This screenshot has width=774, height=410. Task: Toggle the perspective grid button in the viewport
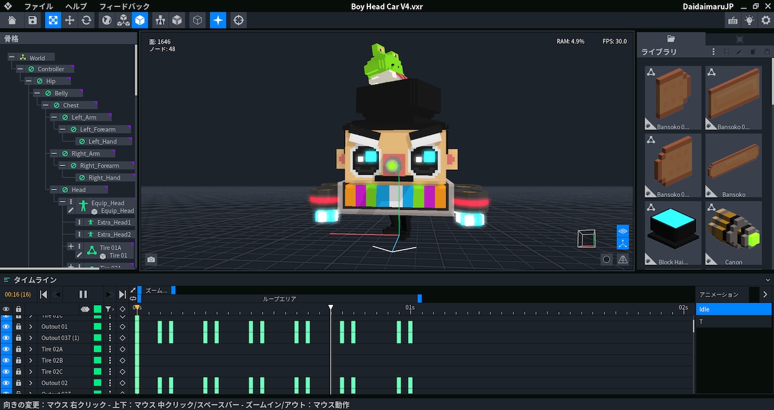coord(623,259)
